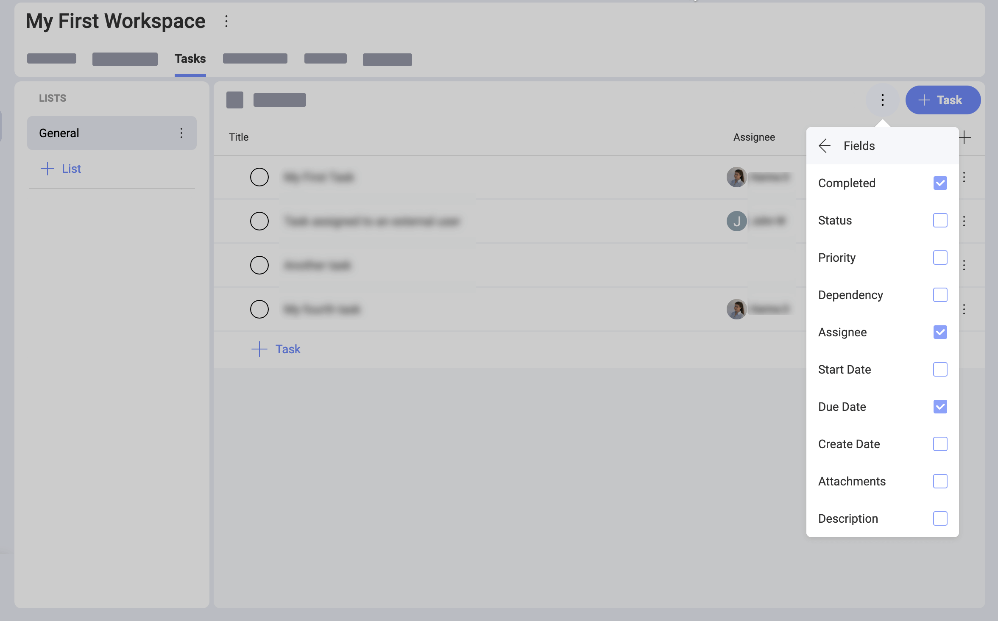Screen dimensions: 998x621
Task: Click the back arrow in Fields panel
Action: pyautogui.click(x=825, y=145)
